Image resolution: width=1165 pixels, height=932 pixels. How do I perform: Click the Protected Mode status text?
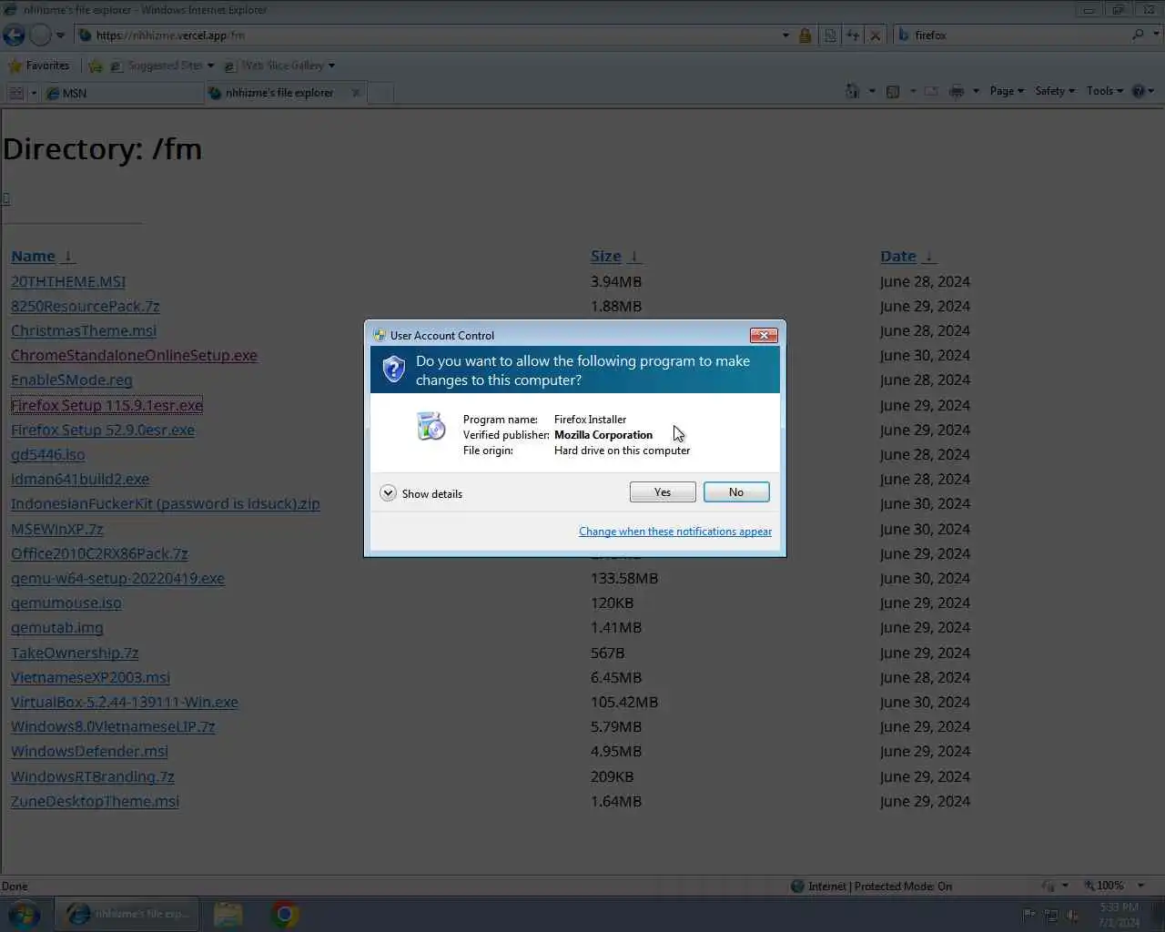(880, 886)
